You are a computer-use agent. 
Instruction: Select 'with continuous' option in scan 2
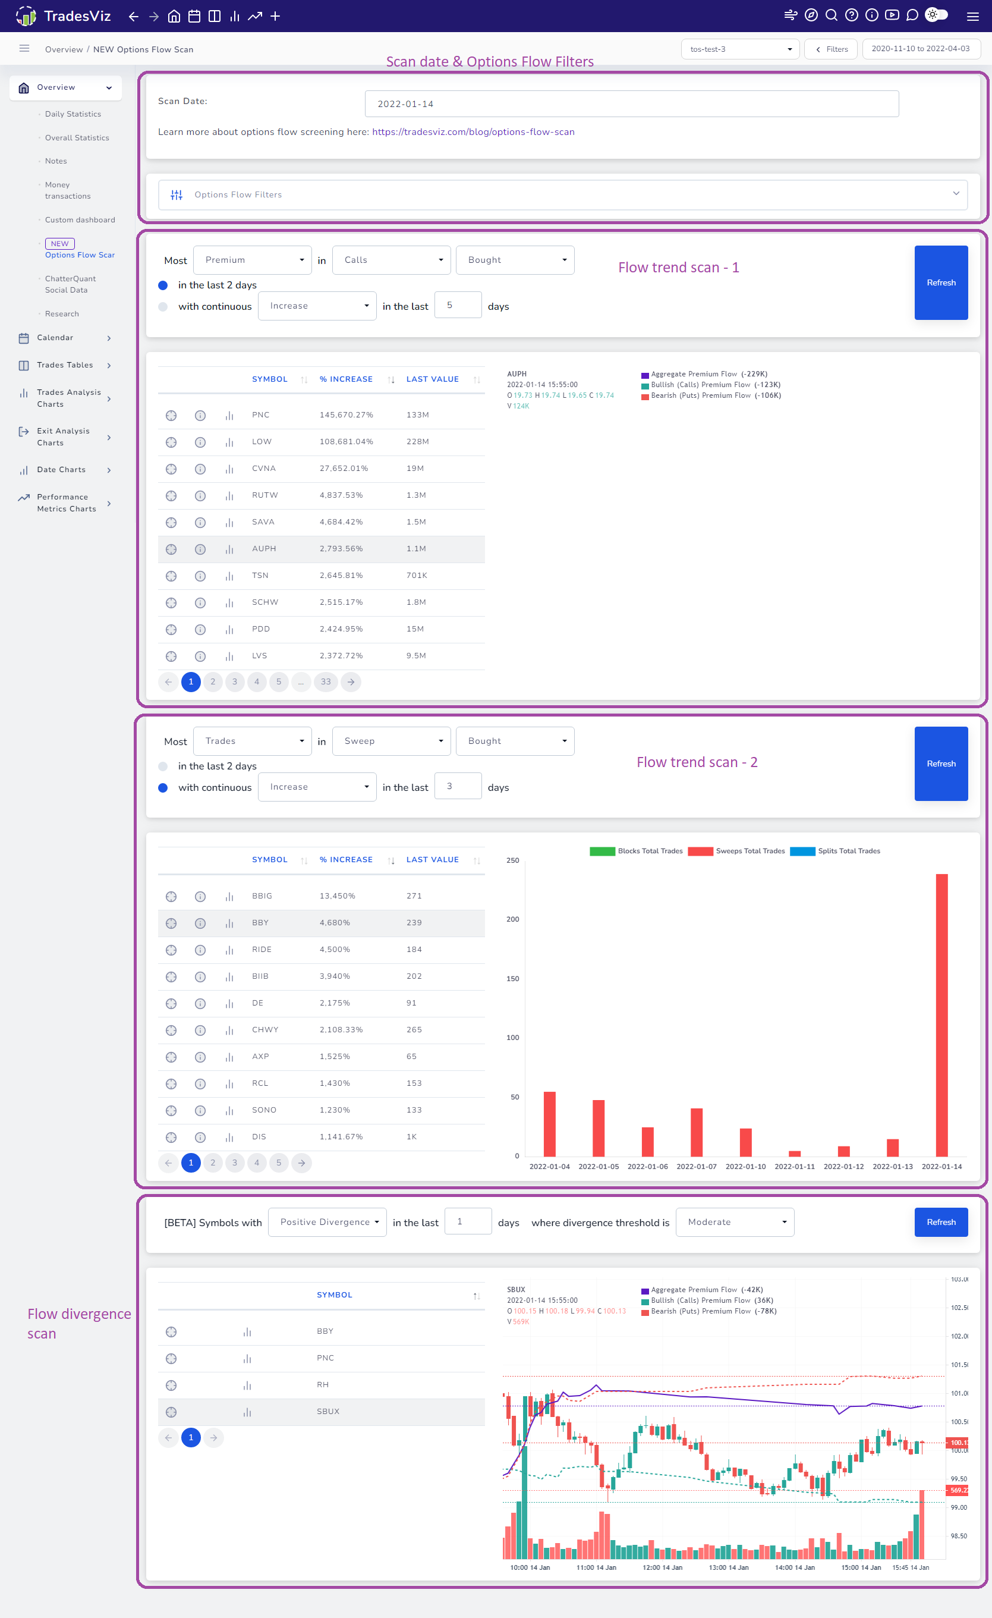point(163,787)
